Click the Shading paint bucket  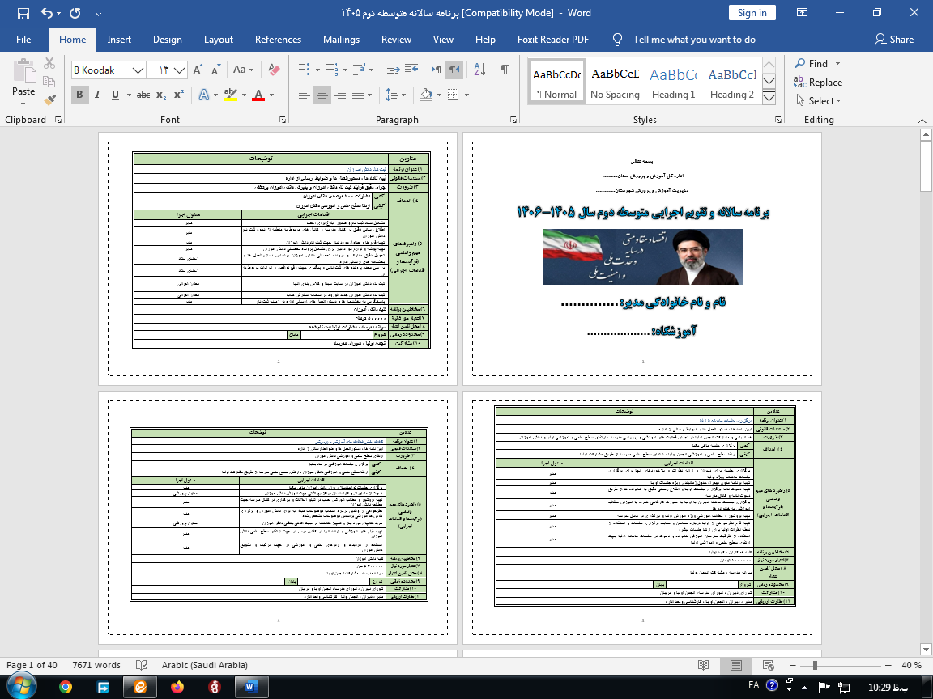pyautogui.click(x=426, y=95)
